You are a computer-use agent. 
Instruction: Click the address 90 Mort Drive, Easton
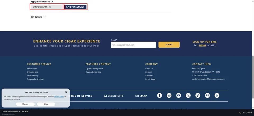[206, 72]
